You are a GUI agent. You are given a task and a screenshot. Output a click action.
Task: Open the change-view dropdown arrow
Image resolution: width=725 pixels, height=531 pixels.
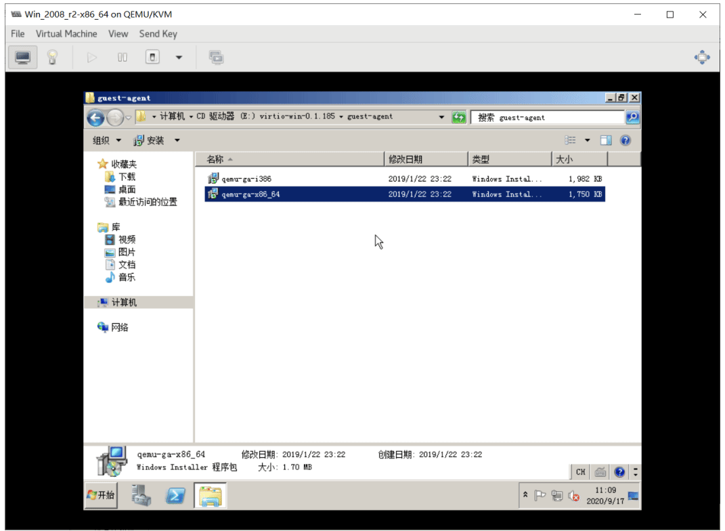coord(588,140)
